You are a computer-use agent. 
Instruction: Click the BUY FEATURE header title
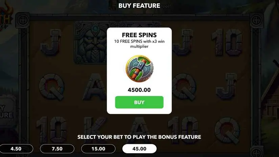point(139,6)
